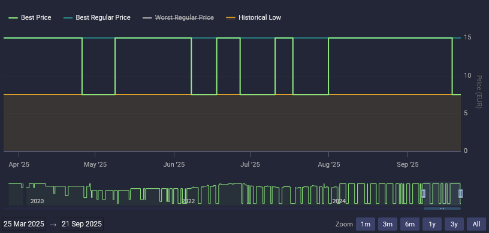Screen dimensions: 489x233
Task: Click the Zoom label text
Action: coord(344,224)
